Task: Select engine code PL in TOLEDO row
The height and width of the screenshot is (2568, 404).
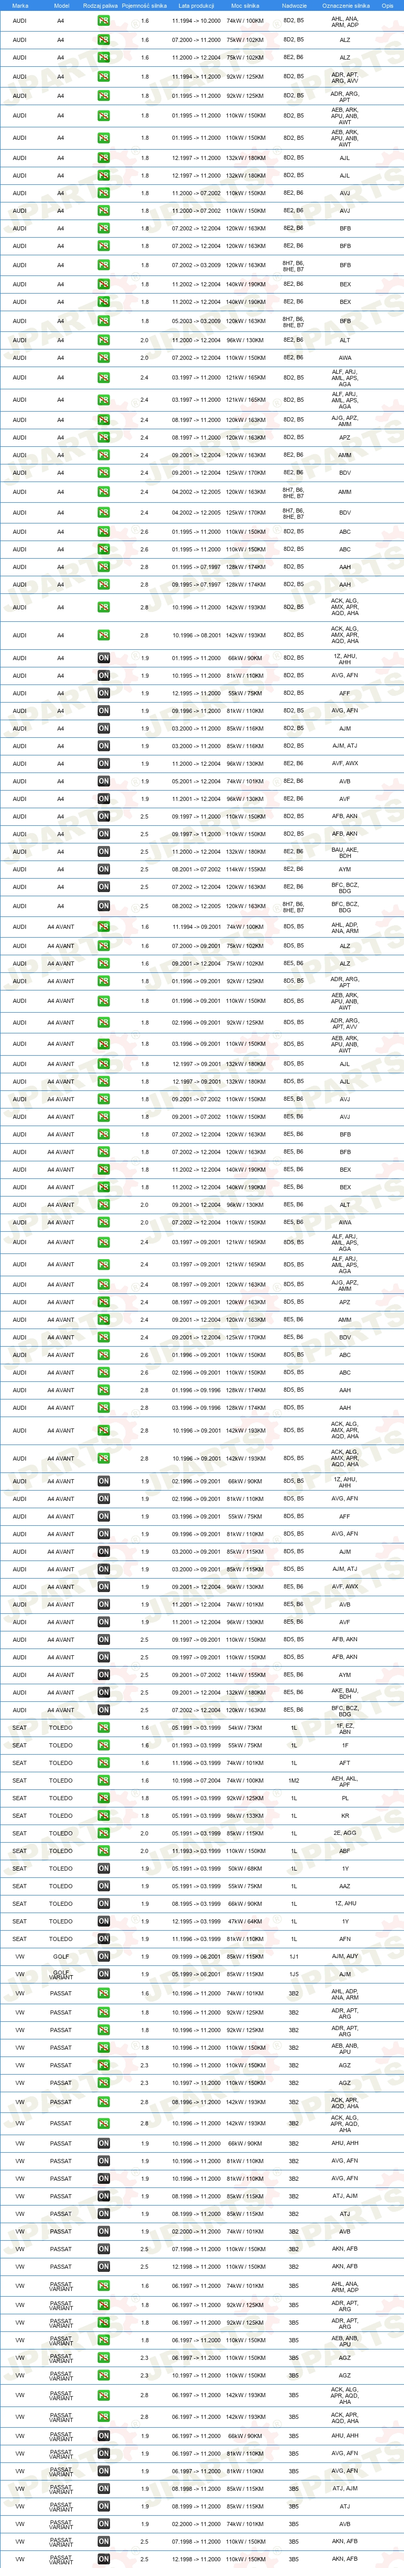Action: tap(345, 1799)
